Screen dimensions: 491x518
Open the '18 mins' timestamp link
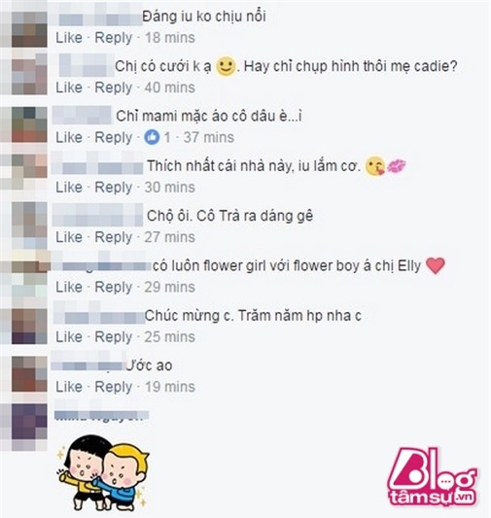[170, 38]
